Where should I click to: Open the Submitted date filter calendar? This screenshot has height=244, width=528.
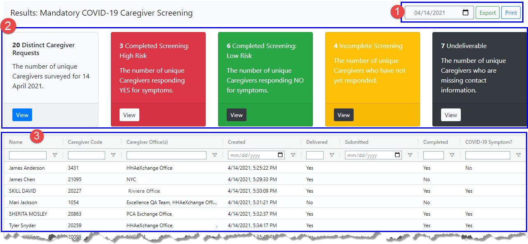pos(398,155)
